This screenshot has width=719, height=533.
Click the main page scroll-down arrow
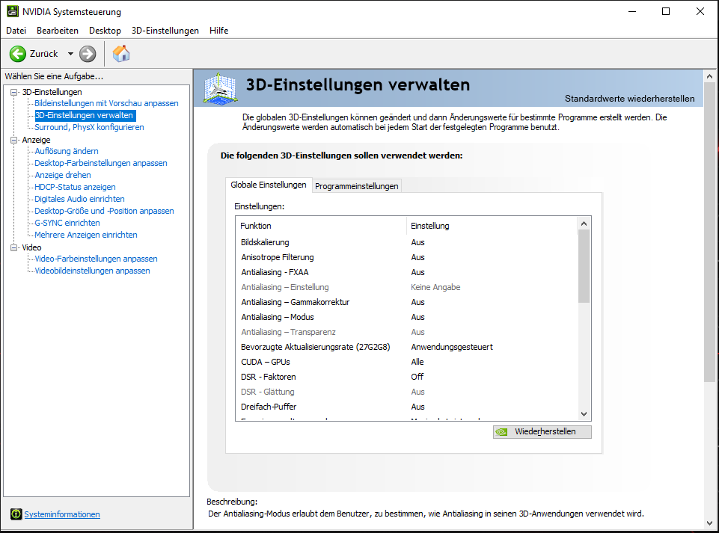click(710, 523)
